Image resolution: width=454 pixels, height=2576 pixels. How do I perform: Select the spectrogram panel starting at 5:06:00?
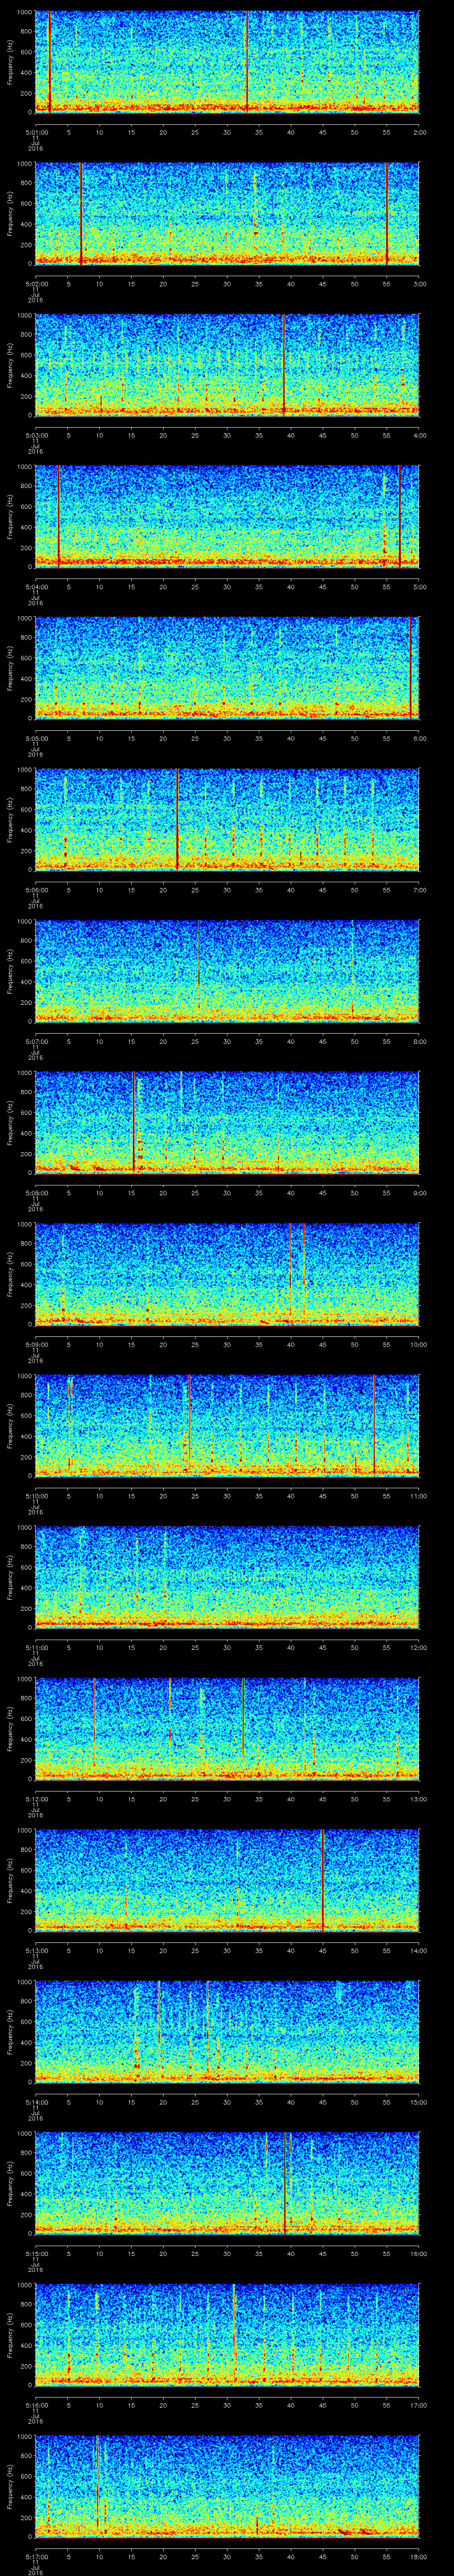click(227, 820)
